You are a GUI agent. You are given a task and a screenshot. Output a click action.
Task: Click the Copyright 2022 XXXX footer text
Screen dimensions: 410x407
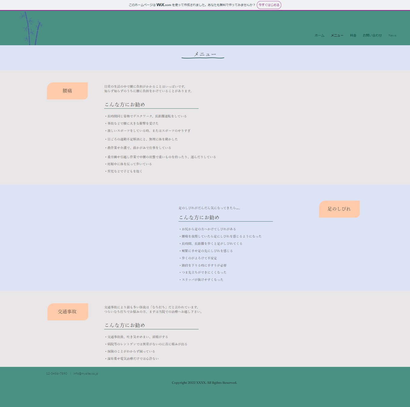click(x=204, y=383)
